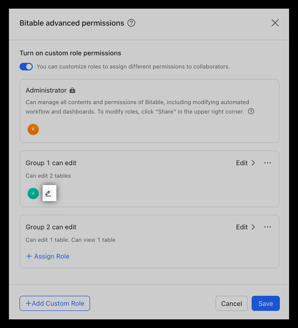
Task: Click the help icon beside the dialog title
Action: pyautogui.click(x=131, y=23)
